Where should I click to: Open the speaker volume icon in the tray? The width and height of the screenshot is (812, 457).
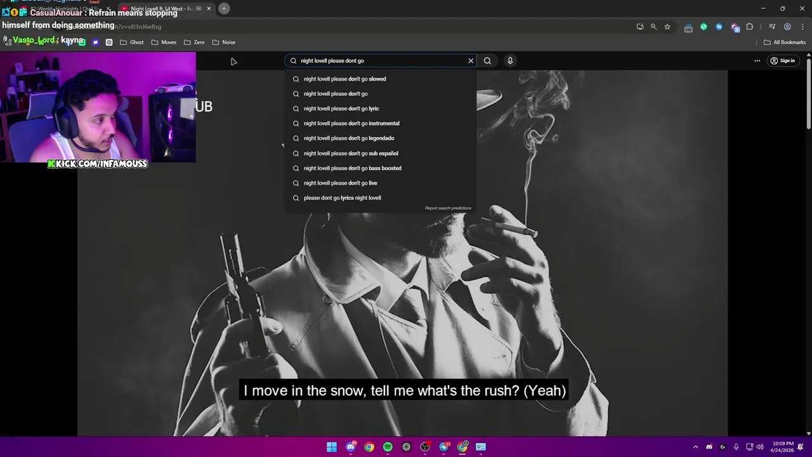coord(760,447)
